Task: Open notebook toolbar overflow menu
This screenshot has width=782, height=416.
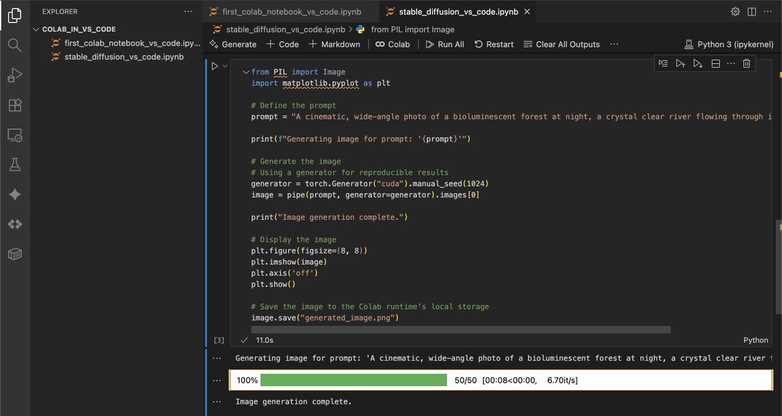Action: coord(614,44)
